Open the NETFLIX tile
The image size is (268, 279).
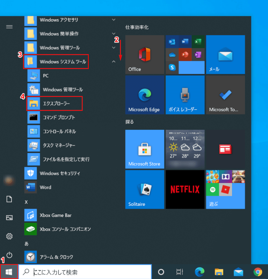click(185, 189)
